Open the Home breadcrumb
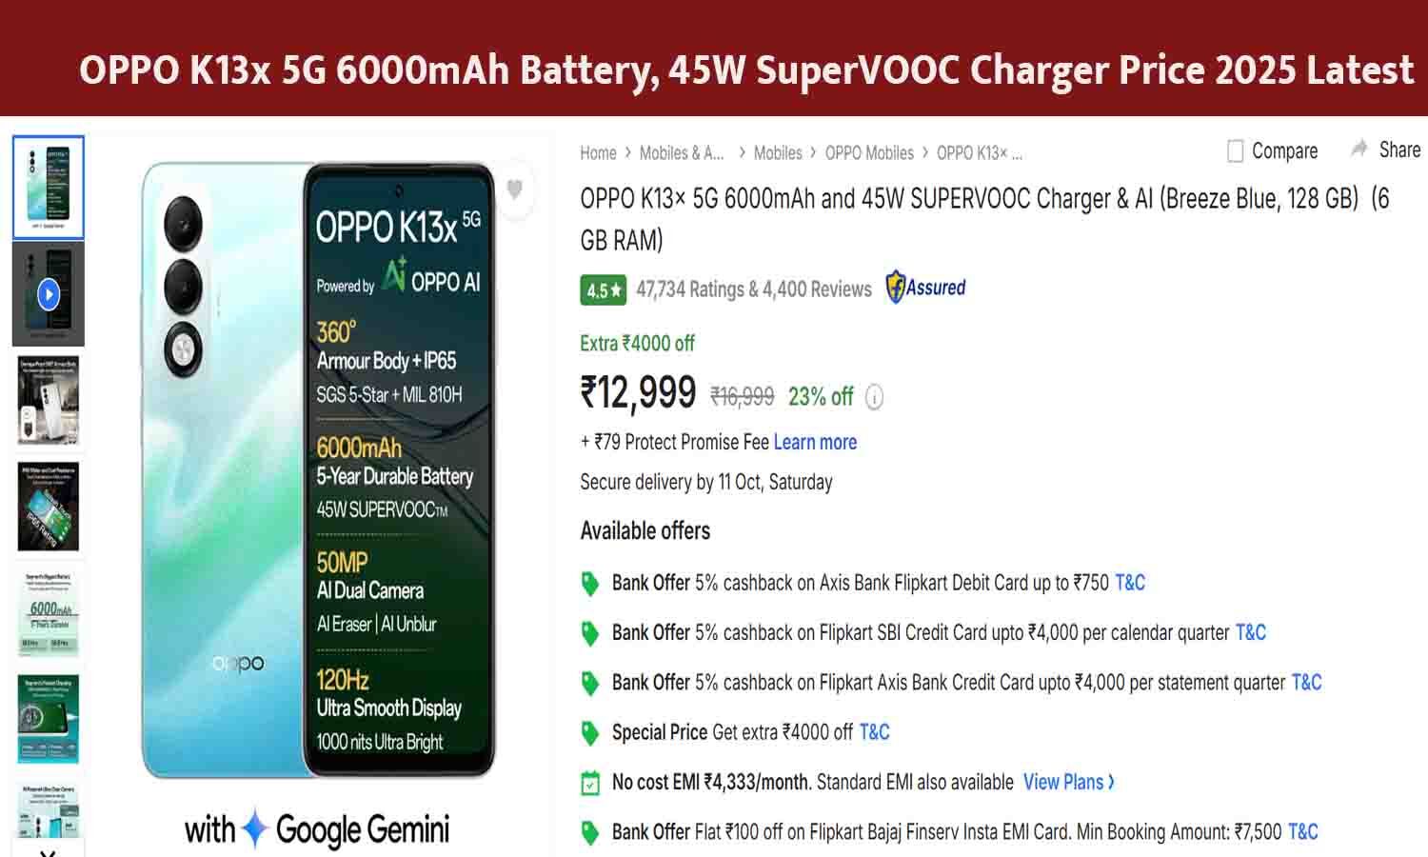 [x=597, y=152]
